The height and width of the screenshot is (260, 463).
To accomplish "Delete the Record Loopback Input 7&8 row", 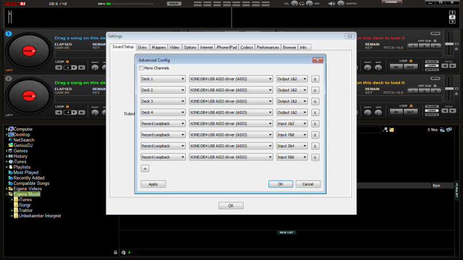I will tap(315, 135).
